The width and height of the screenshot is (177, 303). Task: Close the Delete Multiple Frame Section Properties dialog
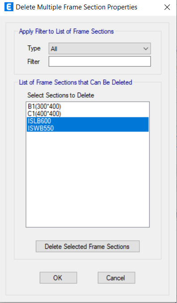[x=167, y=7]
